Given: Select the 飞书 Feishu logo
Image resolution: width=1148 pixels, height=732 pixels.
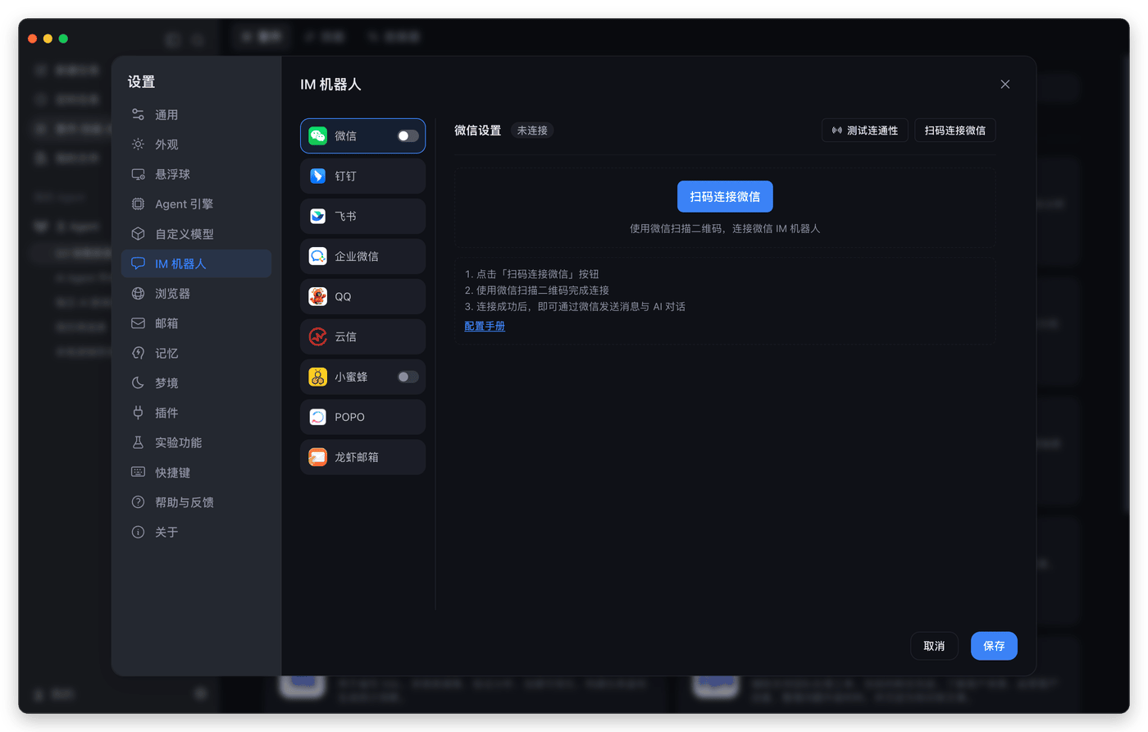Looking at the screenshot, I should coord(318,216).
